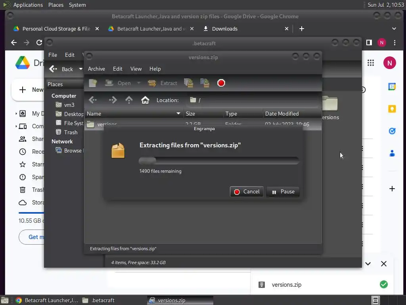The width and height of the screenshot is (406, 305).
Task: Reload the Chrome page
Action: (39, 42)
